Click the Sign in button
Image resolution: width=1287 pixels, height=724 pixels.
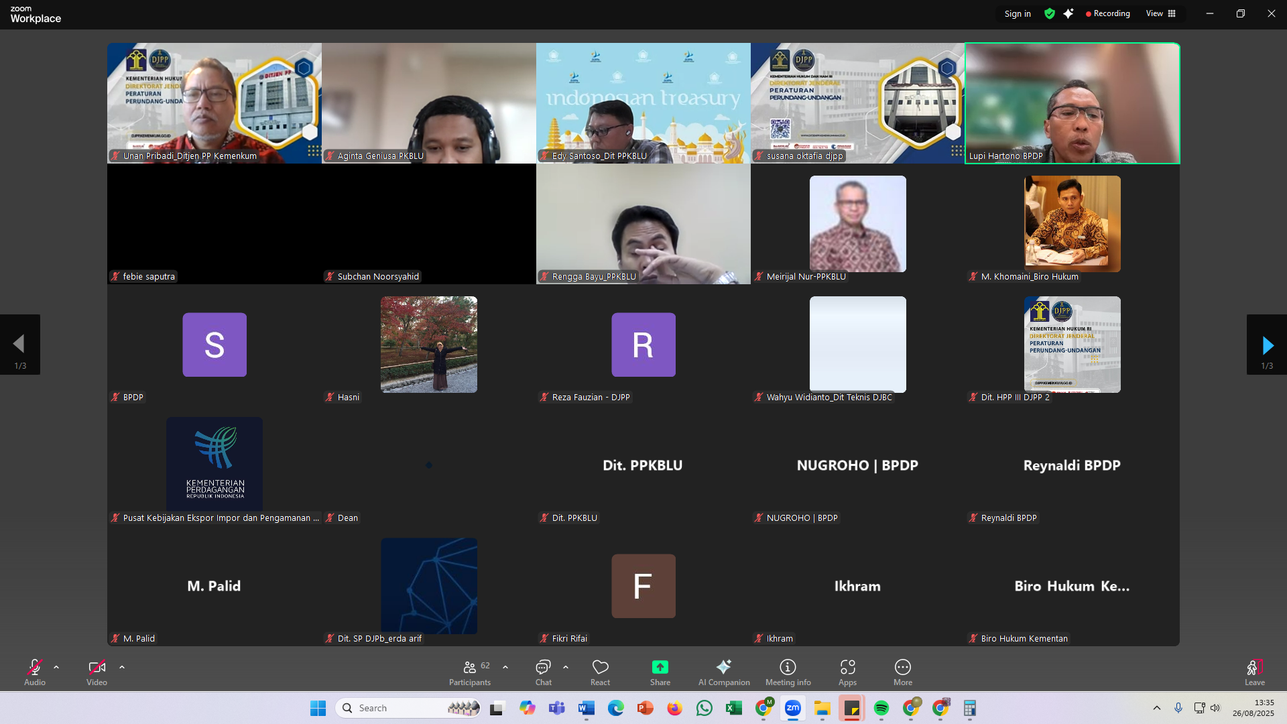click(1017, 13)
